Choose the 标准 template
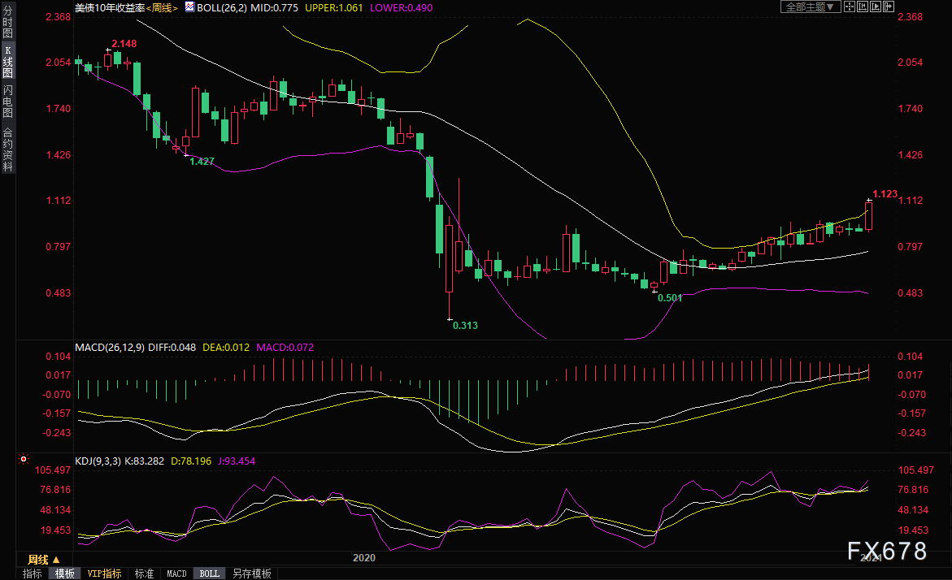Viewport: 952px width, 580px height. coord(144,574)
